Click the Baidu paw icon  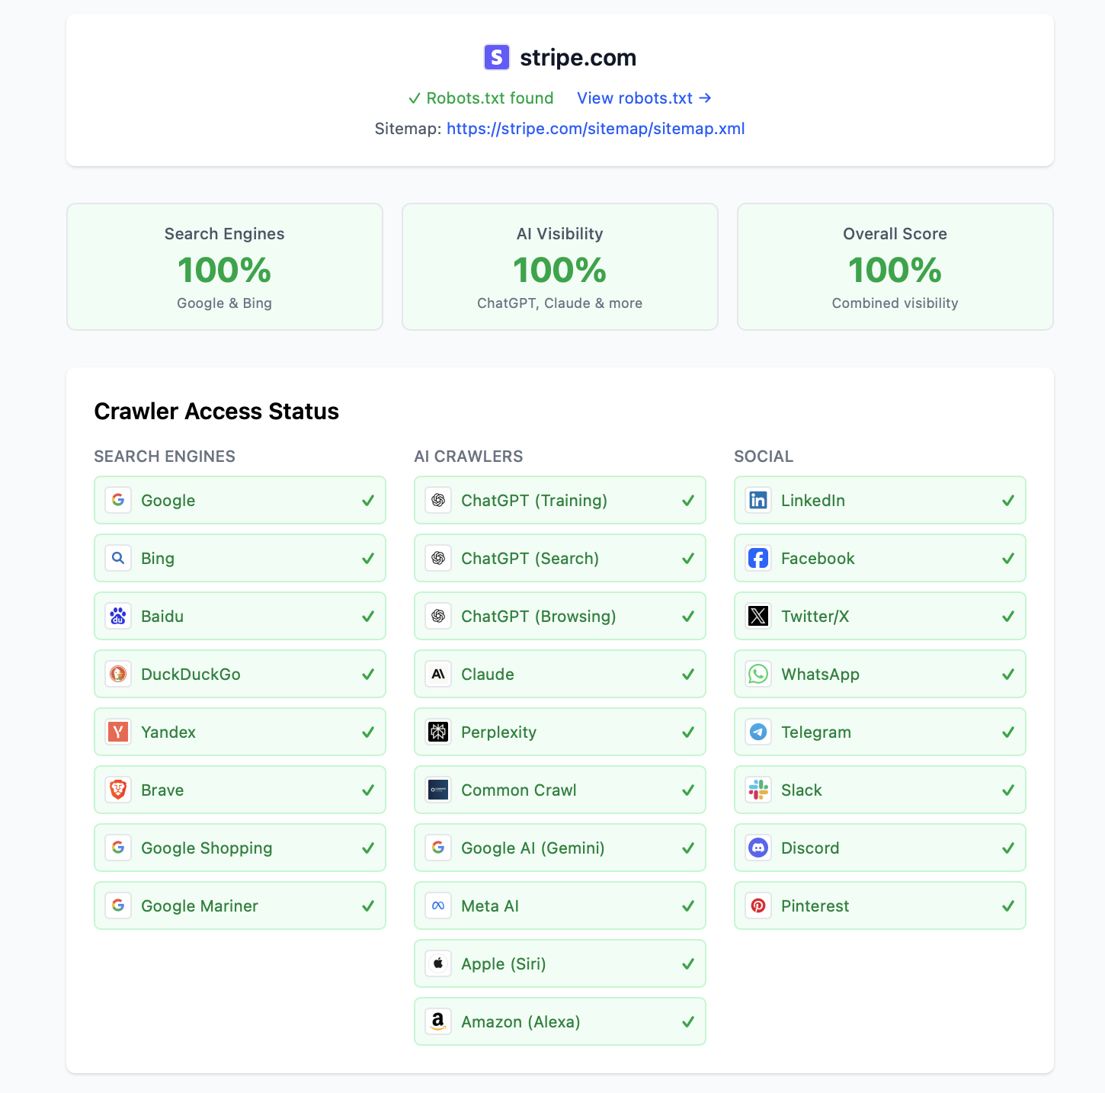point(118,616)
